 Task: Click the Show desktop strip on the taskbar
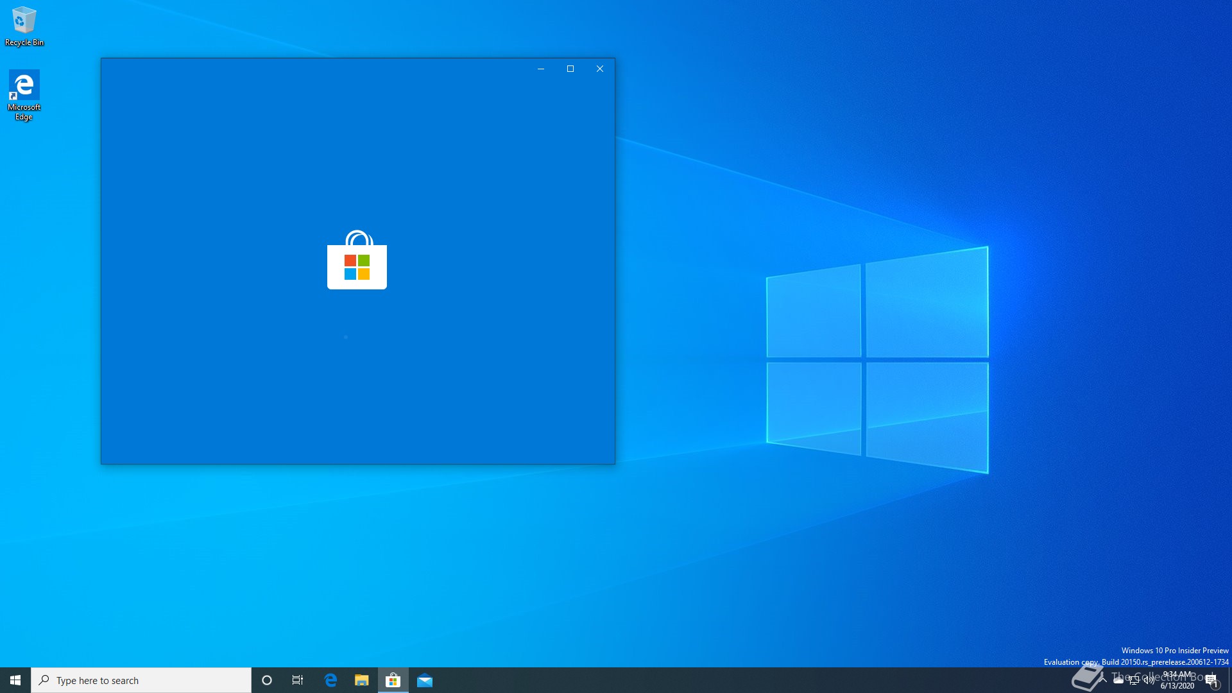pyautogui.click(x=1229, y=680)
